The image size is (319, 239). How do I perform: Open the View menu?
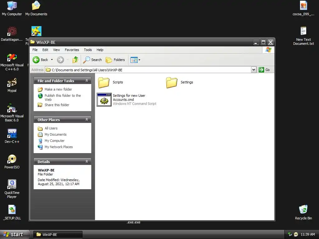coord(56,50)
